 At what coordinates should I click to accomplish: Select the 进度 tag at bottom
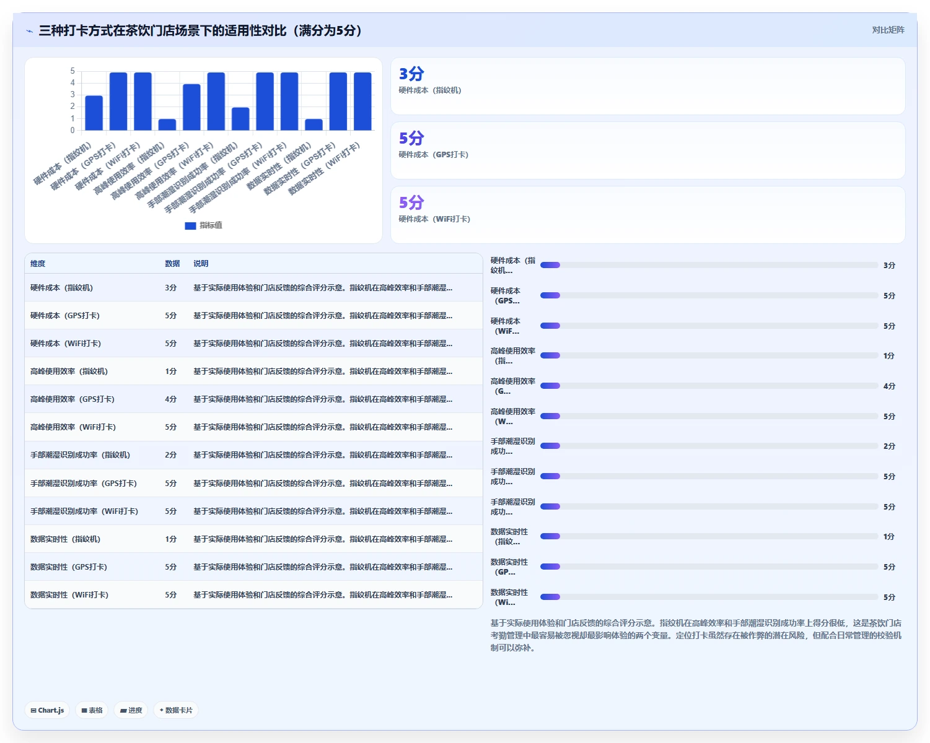pos(131,710)
